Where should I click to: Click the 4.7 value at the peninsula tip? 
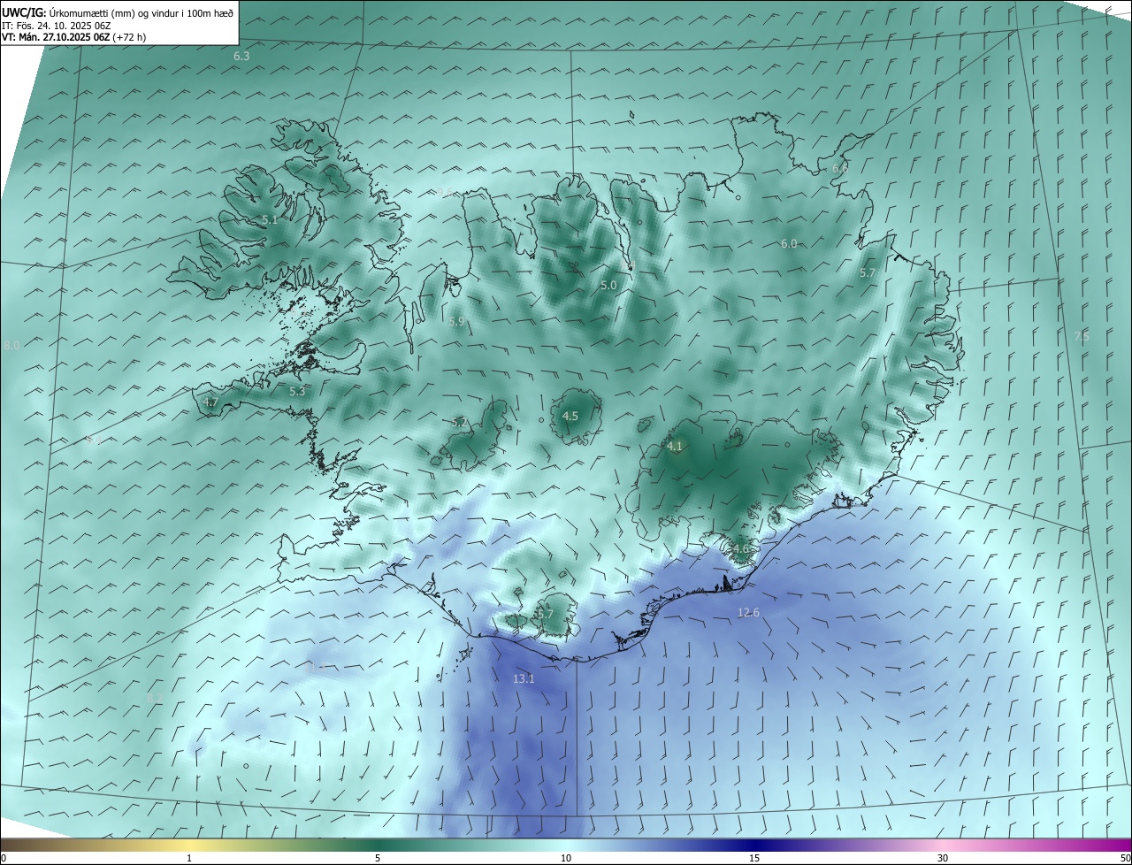pyautogui.click(x=210, y=402)
